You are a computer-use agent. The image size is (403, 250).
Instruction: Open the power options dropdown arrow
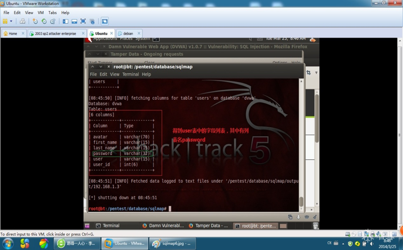[x=11, y=21]
